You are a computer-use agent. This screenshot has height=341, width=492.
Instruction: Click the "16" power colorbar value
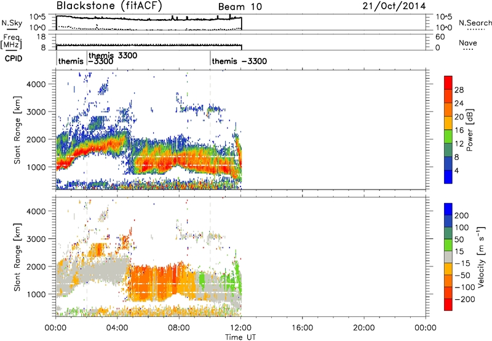459,130
